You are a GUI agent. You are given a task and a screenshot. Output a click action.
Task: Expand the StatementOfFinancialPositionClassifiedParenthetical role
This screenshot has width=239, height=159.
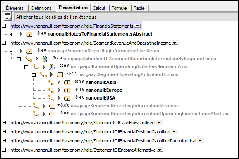tap(4, 141)
